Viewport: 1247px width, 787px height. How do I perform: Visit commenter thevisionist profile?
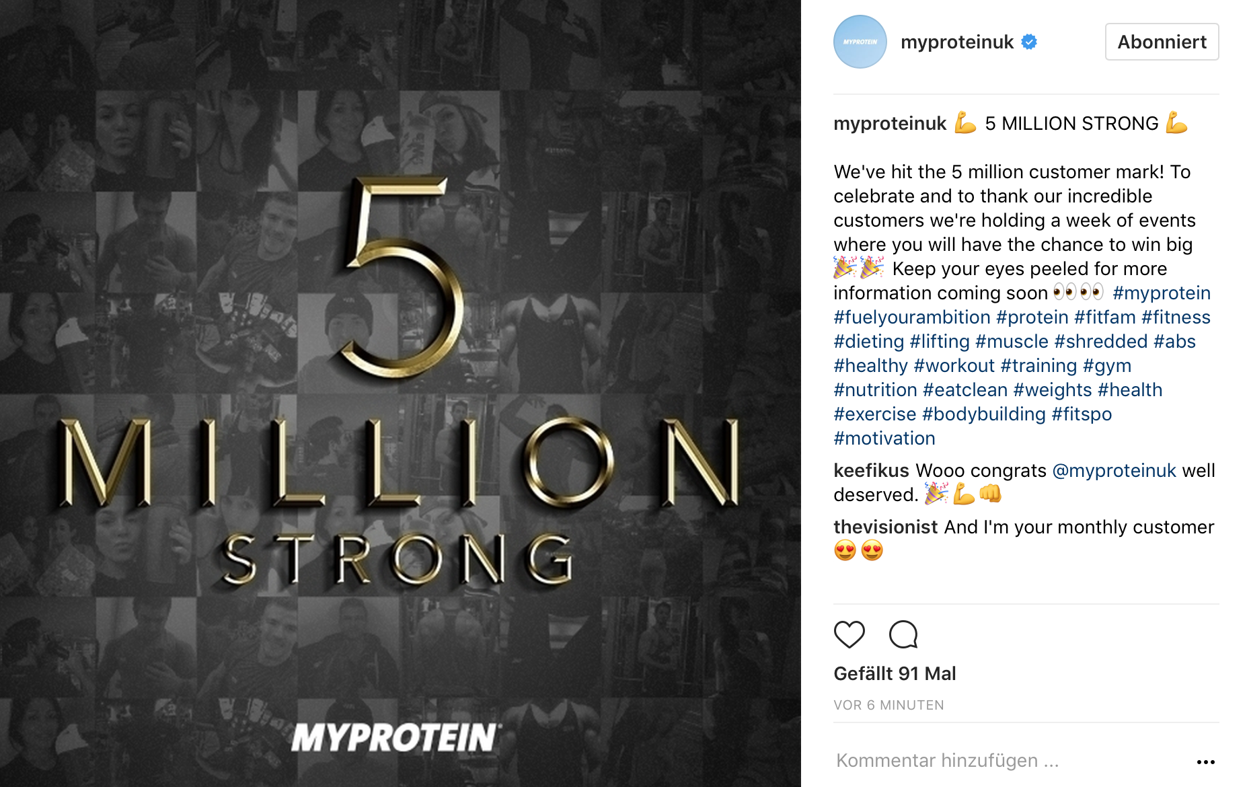(885, 527)
